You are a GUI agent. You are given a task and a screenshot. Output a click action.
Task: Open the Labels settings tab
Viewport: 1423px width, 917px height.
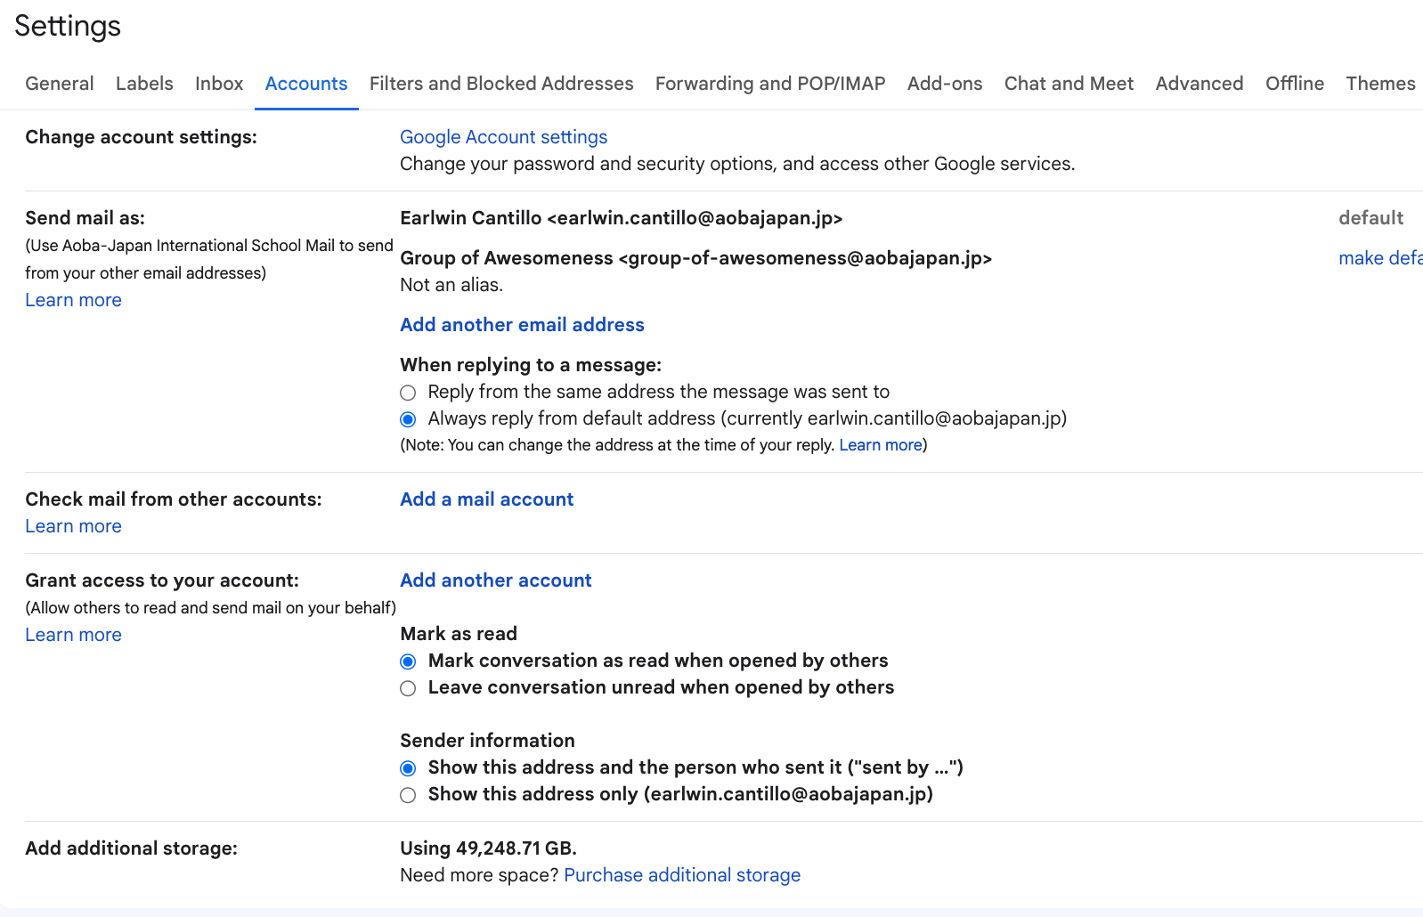pyautogui.click(x=144, y=84)
